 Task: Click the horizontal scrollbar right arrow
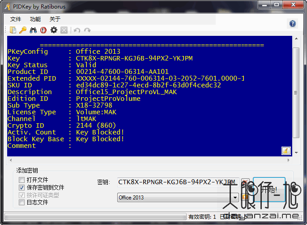pyautogui.click(x=288, y=160)
